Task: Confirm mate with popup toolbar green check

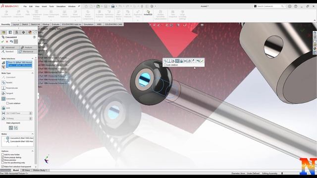Action: 202,61
